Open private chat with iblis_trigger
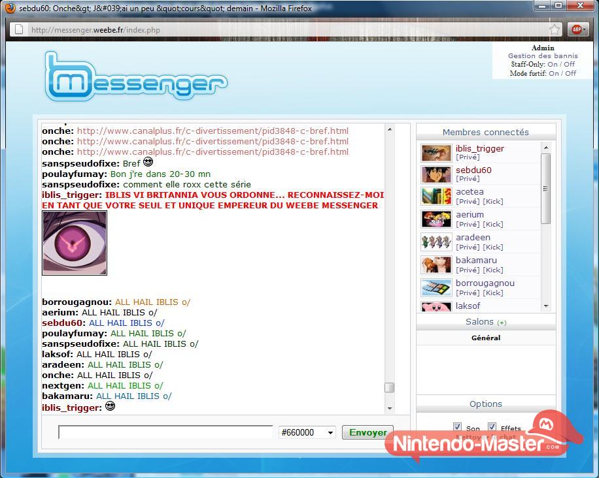Screen dimensions: 599x478 coord(468,157)
